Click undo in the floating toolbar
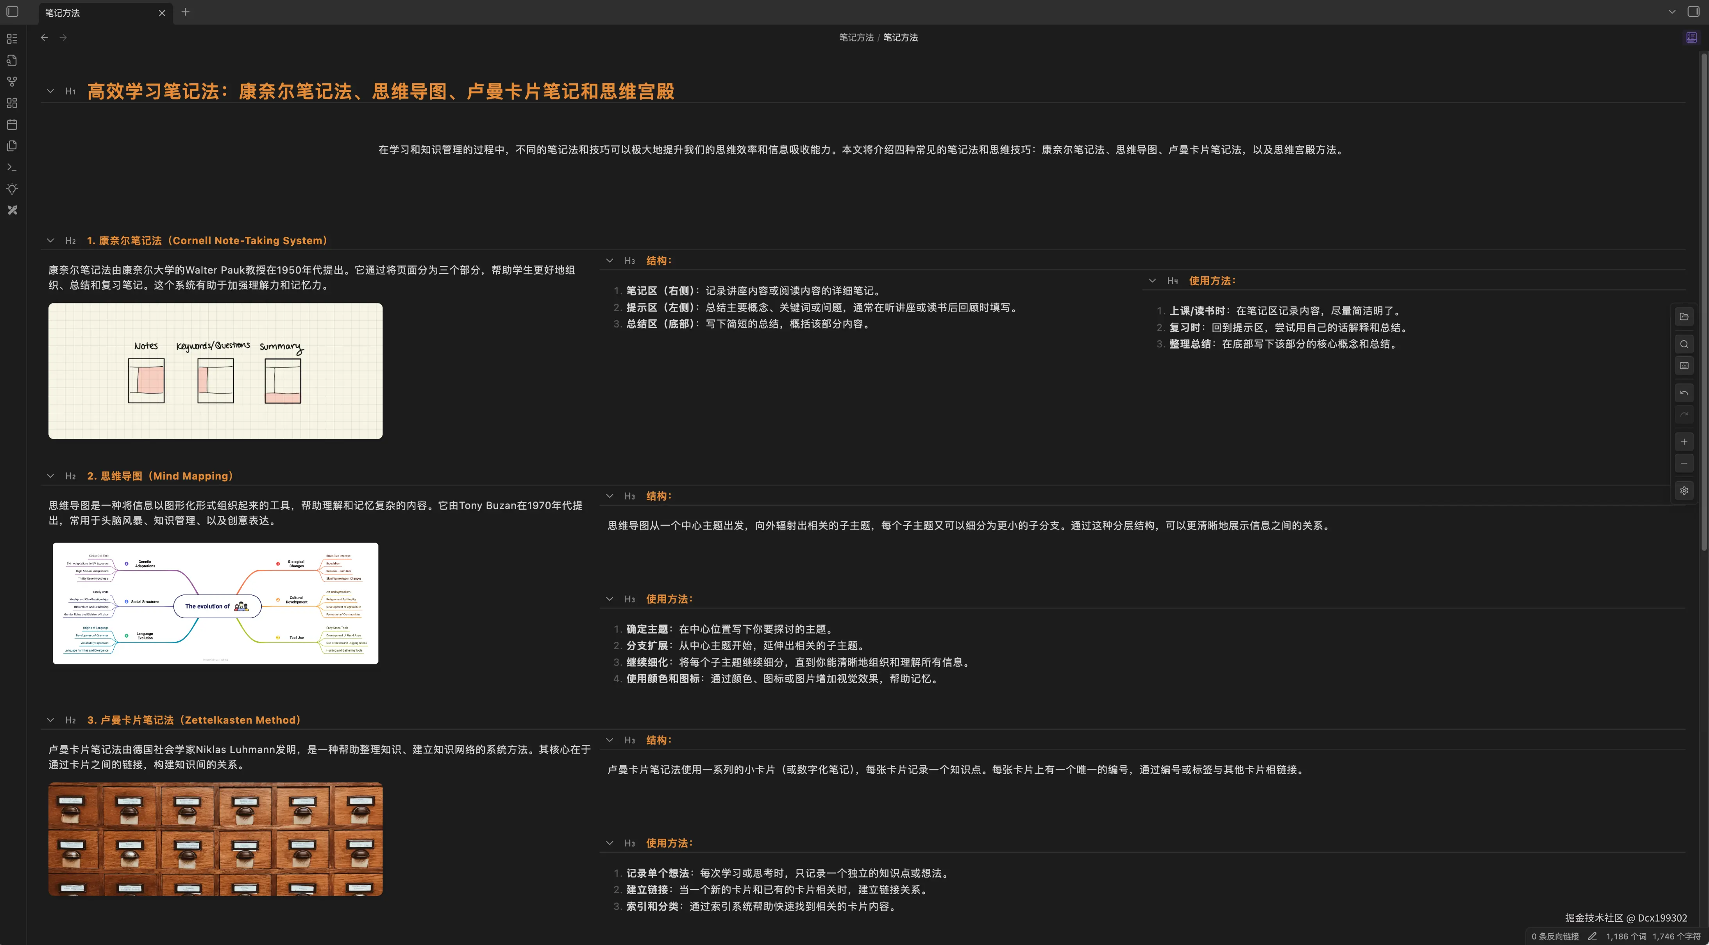The width and height of the screenshot is (1709, 945). point(1684,393)
